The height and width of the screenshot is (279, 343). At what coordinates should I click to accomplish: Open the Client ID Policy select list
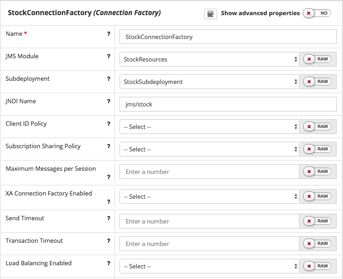point(209,127)
